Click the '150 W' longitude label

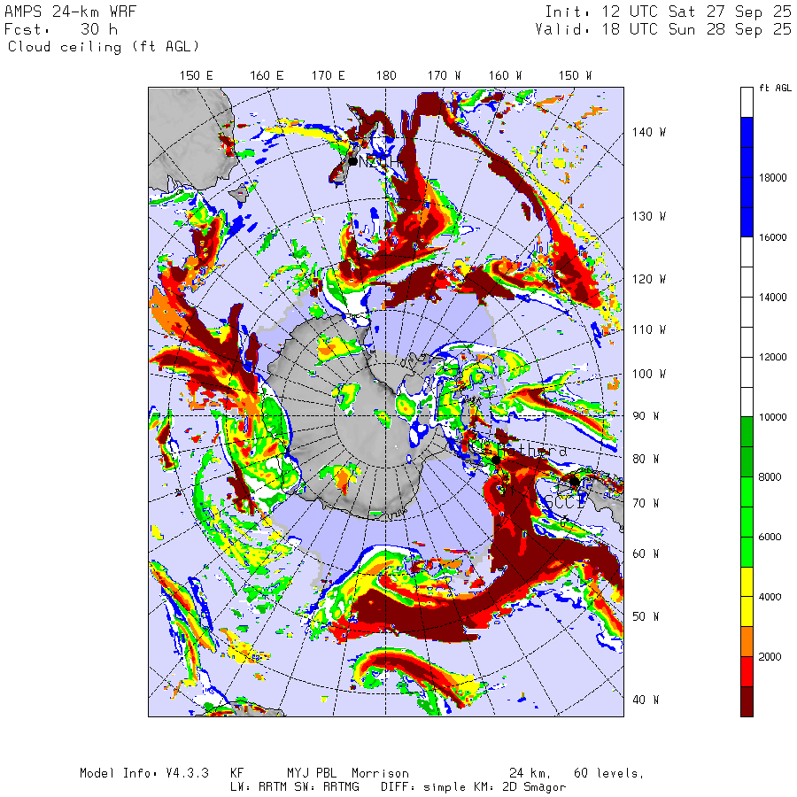click(576, 76)
